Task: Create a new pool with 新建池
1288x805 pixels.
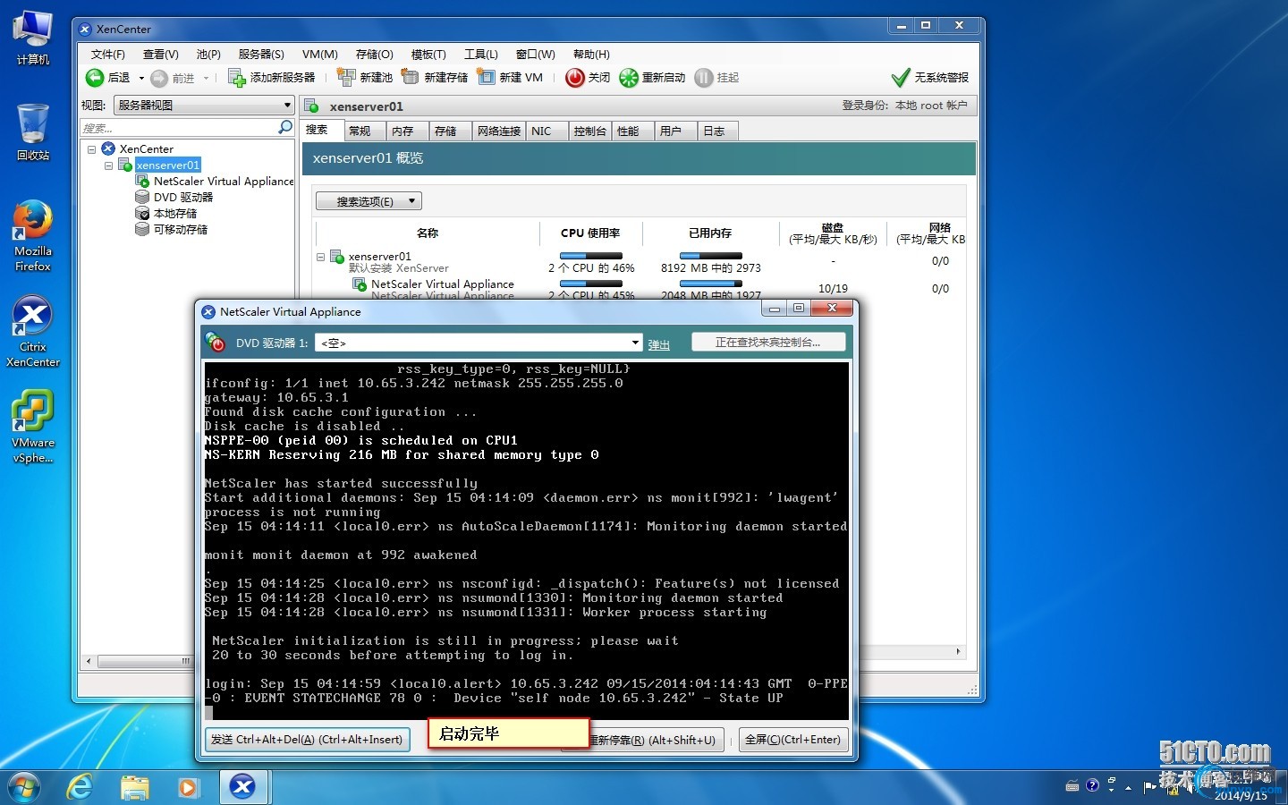Action: (x=365, y=78)
